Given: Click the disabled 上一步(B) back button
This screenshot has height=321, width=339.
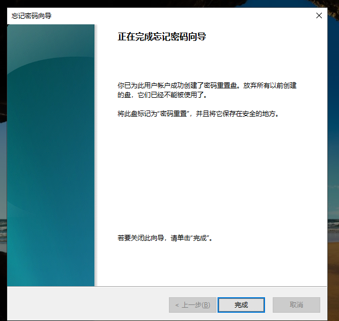Looking at the screenshot, I should (x=193, y=305).
